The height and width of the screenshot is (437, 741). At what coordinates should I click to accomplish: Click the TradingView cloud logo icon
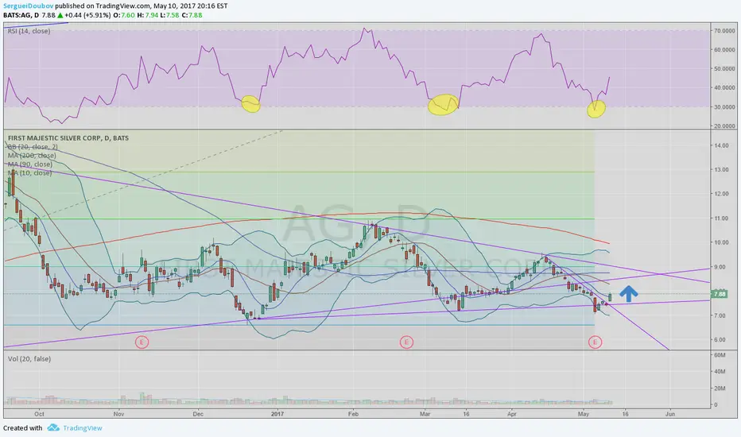53,427
